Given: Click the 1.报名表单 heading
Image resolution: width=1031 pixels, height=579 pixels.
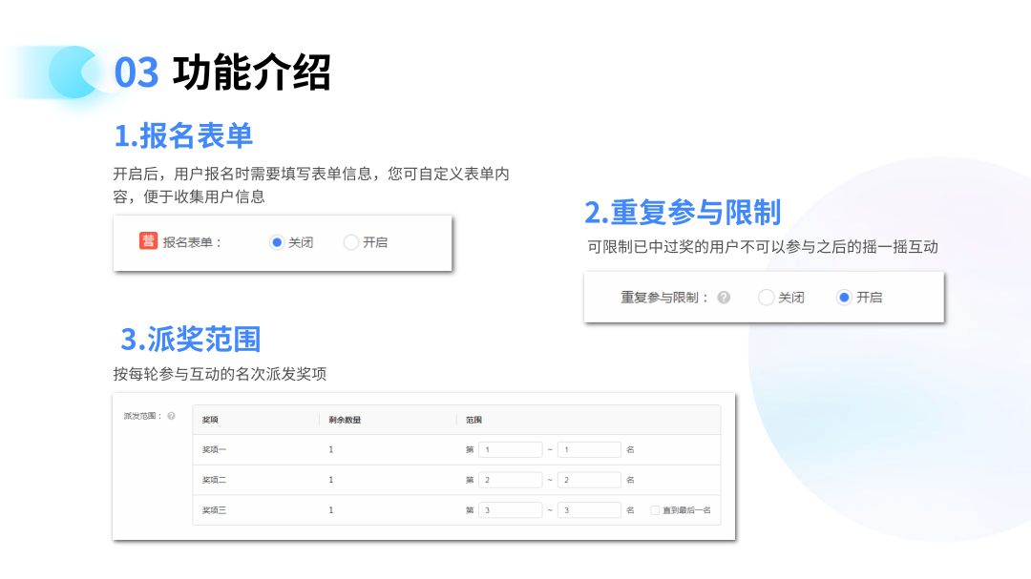Looking at the screenshot, I should 183,136.
